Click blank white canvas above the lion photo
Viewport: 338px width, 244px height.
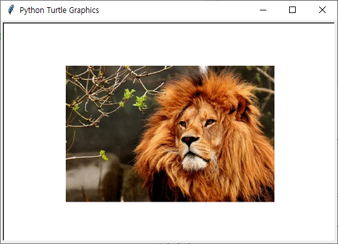point(170,44)
